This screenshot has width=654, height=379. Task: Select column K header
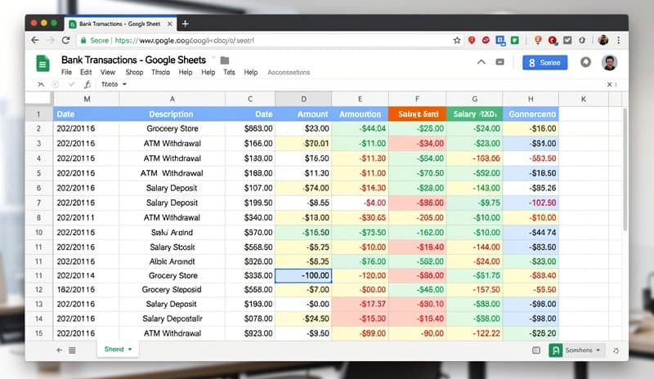click(x=584, y=99)
